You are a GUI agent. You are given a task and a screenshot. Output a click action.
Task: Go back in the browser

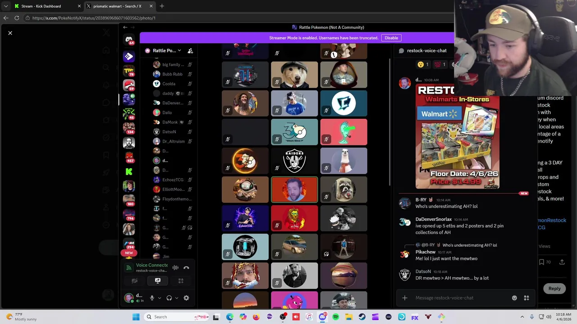click(x=5, y=18)
